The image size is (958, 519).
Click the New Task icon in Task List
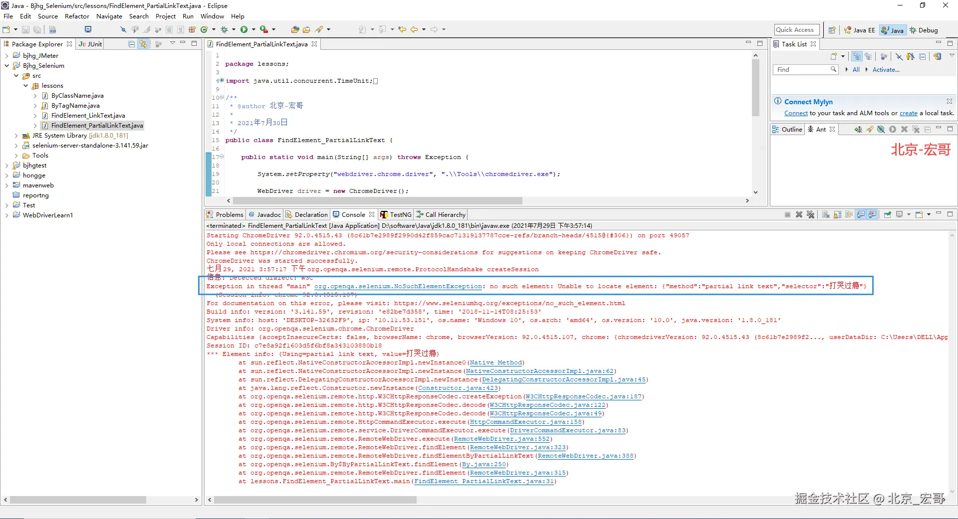(x=834, y=56)
